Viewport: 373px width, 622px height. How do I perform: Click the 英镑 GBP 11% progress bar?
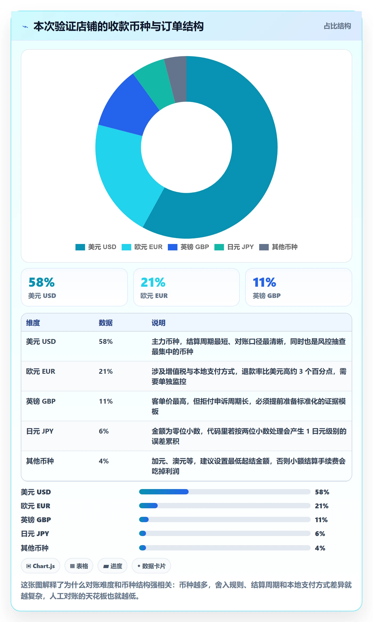tap(225, 519)
